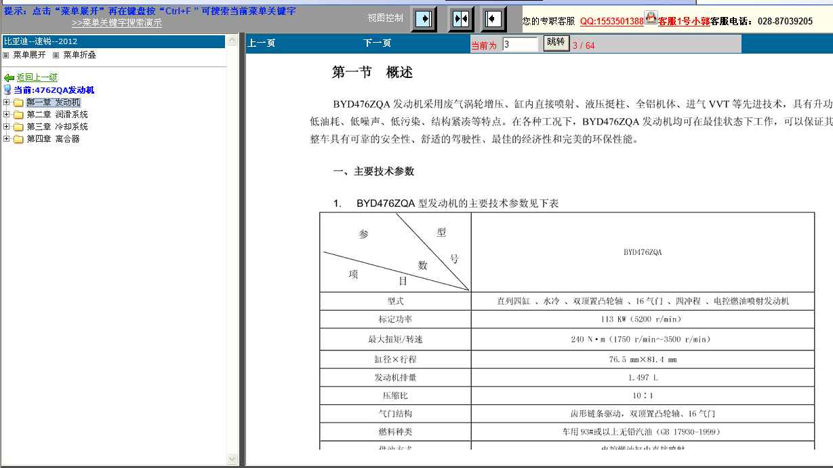Click the small icon before 菜单展开
833x468 pixels.
point(6,55)
